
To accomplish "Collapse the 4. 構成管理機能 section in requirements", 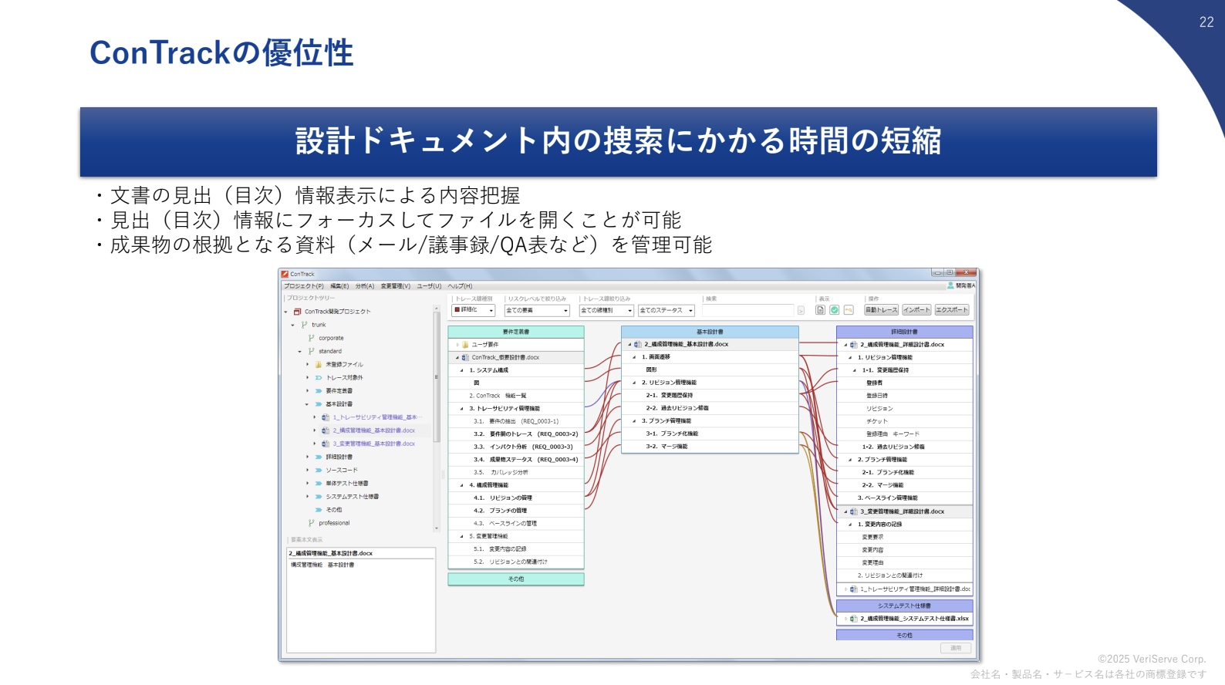I will pos(462,485).
